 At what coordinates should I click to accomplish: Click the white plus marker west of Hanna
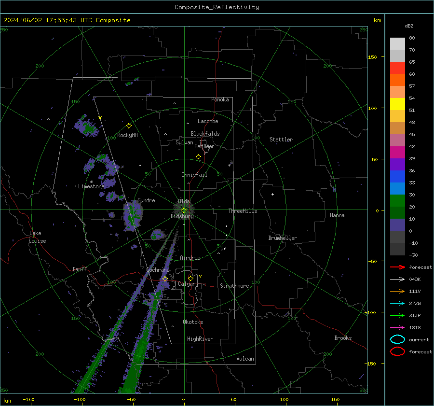[272, 194]
